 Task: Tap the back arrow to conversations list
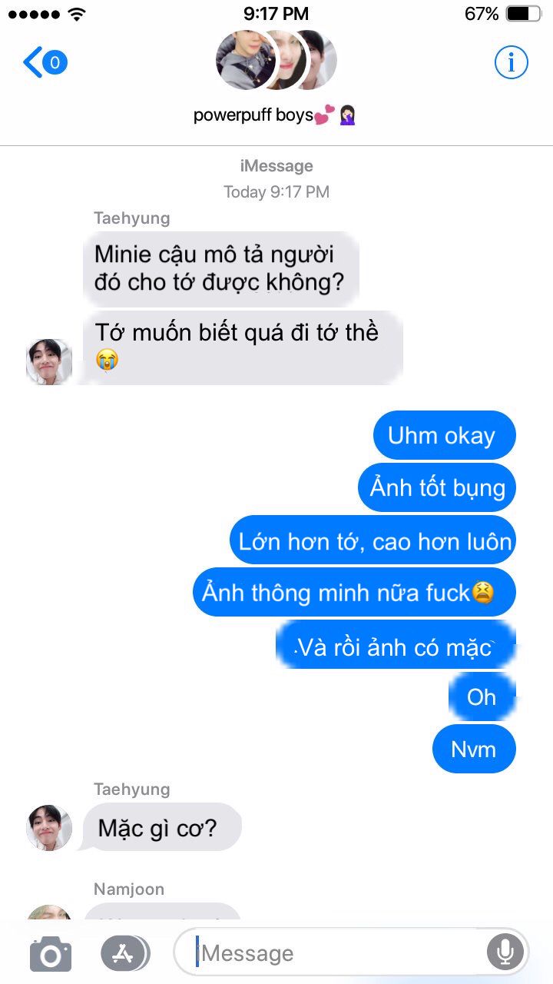tap(33, 62)
